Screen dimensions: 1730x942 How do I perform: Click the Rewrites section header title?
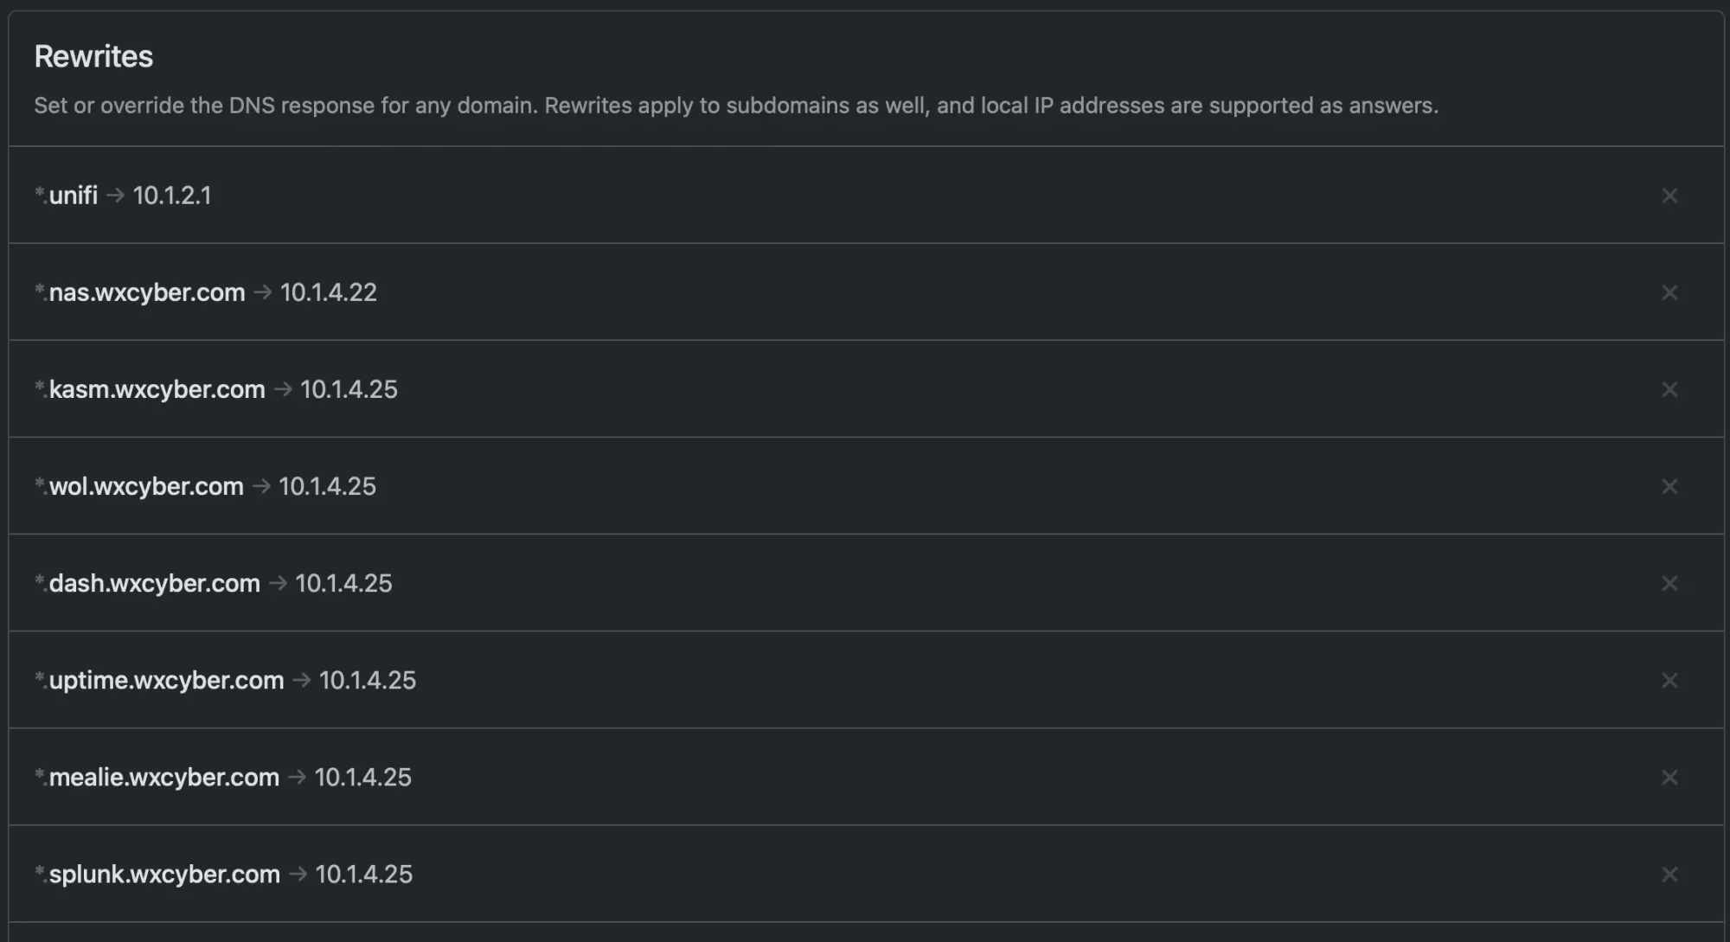[93, 54]
